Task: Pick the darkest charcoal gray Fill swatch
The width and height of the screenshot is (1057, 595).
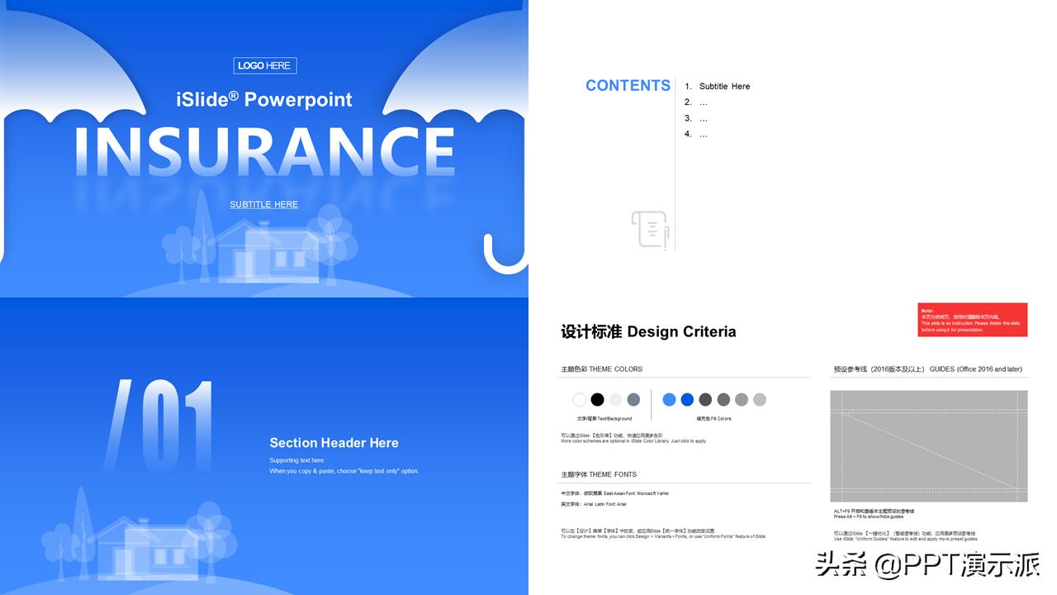Action: [705, 400]
